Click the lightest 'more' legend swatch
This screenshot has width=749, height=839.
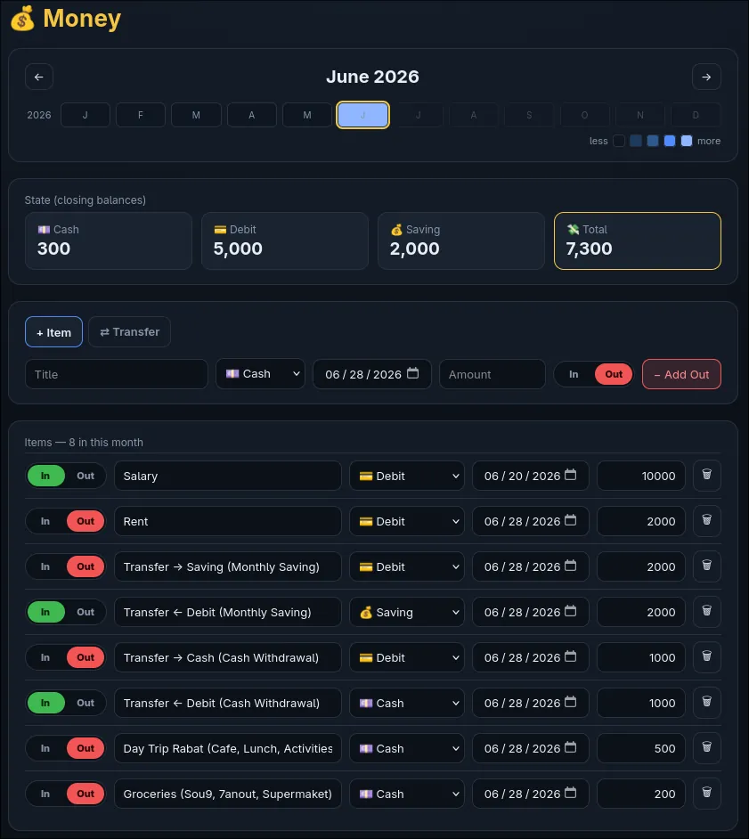(x=687, y=141)
